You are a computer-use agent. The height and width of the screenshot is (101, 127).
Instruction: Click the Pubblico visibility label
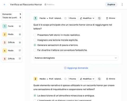click(51, 4)
